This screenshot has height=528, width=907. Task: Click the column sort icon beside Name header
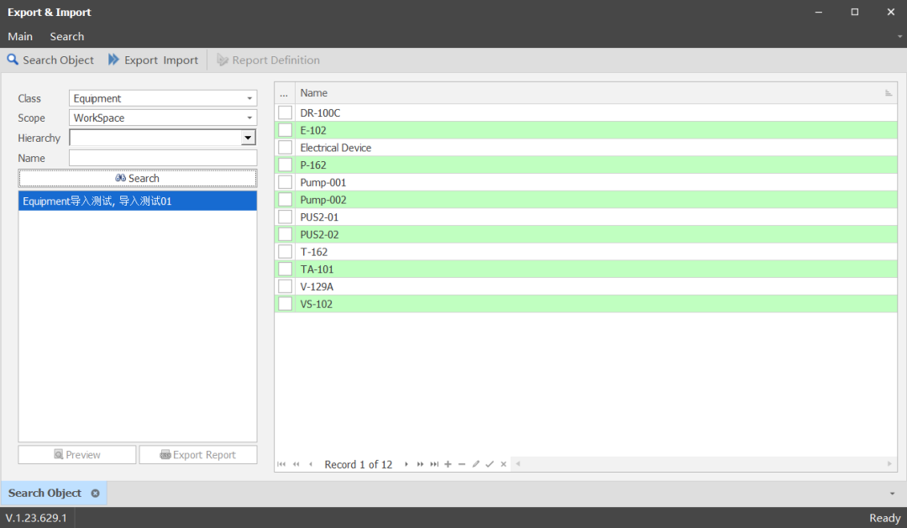coord(889,93)
